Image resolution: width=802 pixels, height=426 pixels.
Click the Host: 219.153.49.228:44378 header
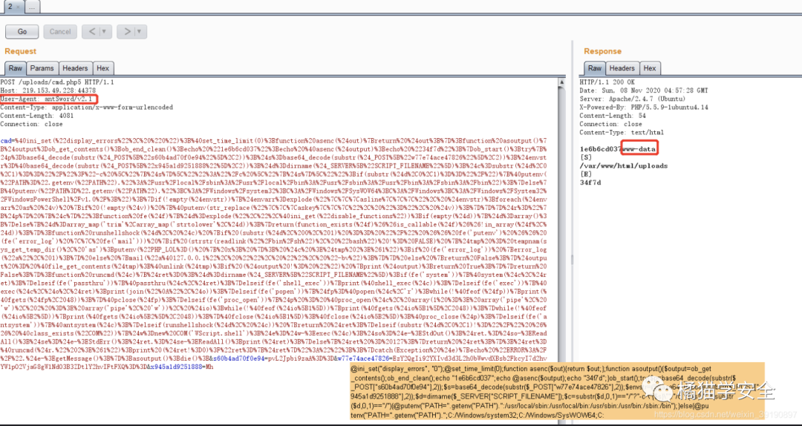pos(48,91)
